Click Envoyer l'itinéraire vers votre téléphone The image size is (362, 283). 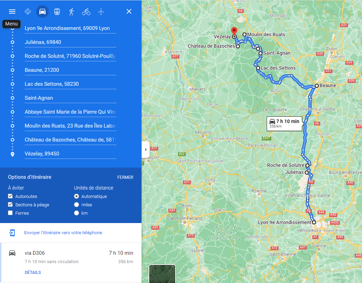tap(63, 232)
